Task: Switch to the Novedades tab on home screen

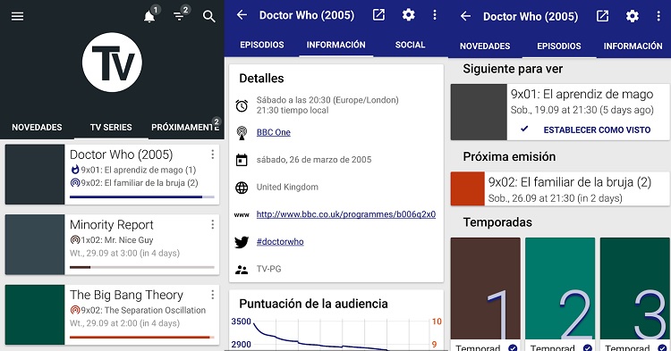Action: [37, 127]
